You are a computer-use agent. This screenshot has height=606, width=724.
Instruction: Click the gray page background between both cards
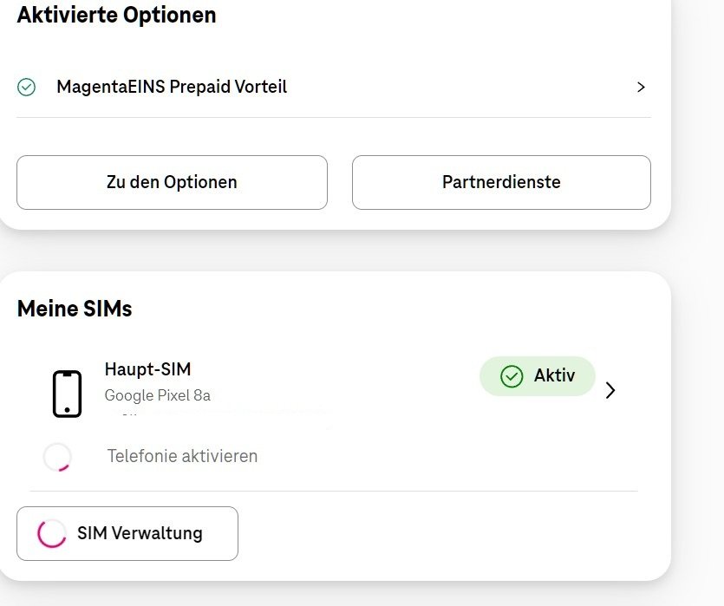pyautogui.click(x=347, y=251)
